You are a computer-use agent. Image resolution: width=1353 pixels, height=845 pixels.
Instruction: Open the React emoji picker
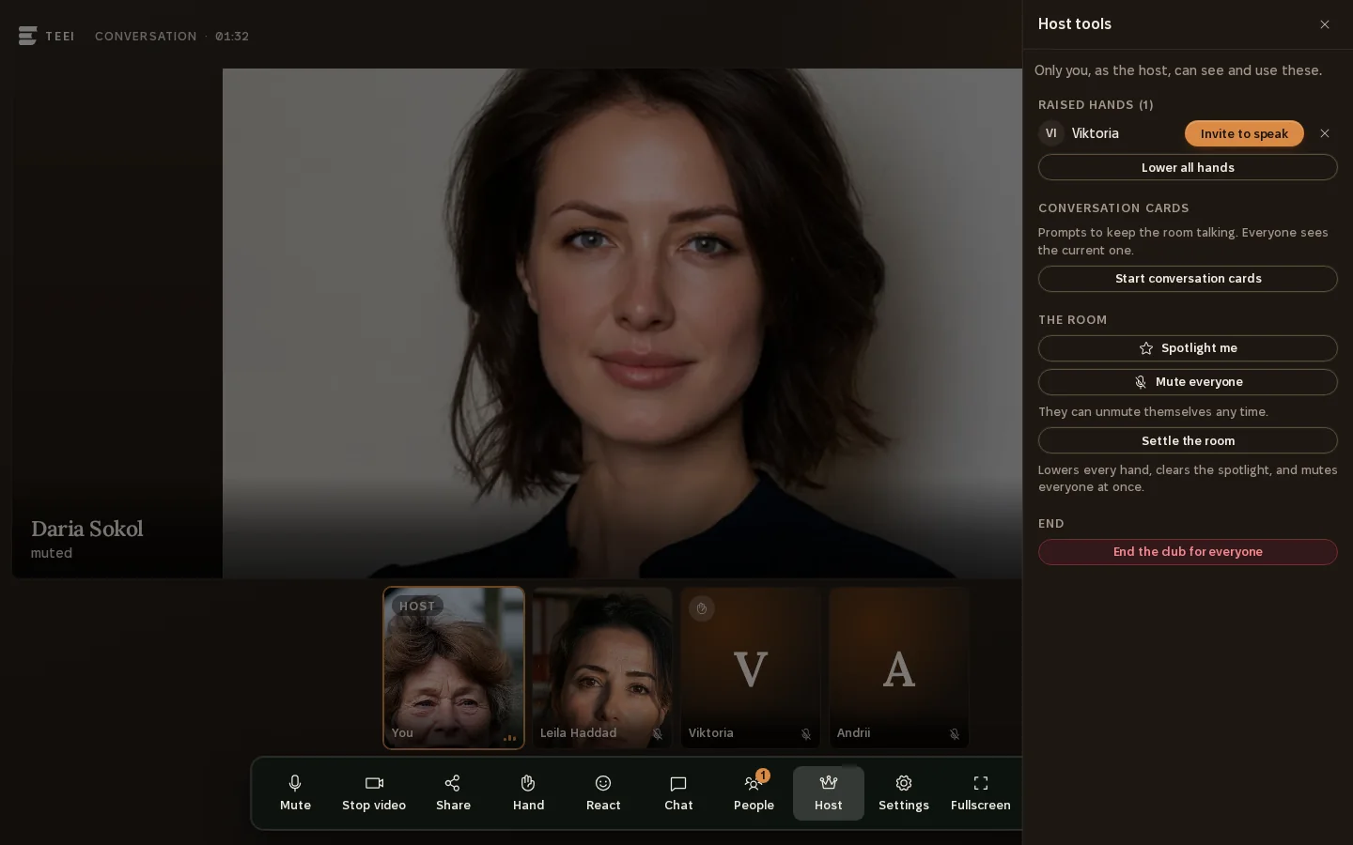tap(603, 793)
